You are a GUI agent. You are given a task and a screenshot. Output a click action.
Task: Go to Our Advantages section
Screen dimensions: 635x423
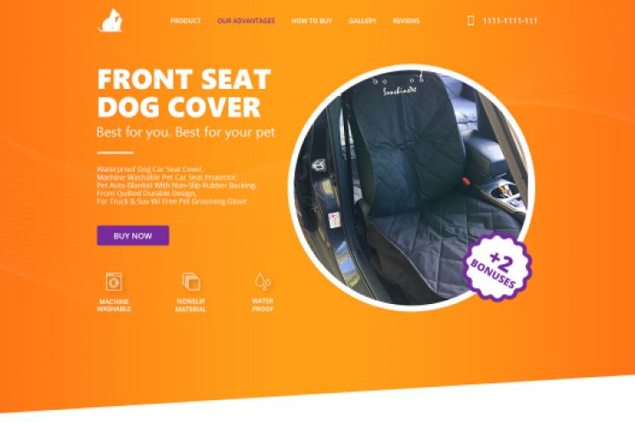pyautogui.click(x=246, y=20)
